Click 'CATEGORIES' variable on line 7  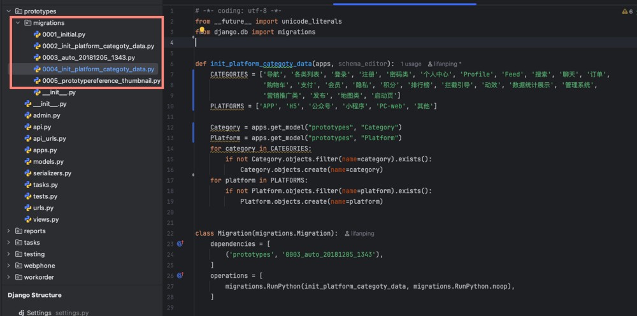point(229,75)
